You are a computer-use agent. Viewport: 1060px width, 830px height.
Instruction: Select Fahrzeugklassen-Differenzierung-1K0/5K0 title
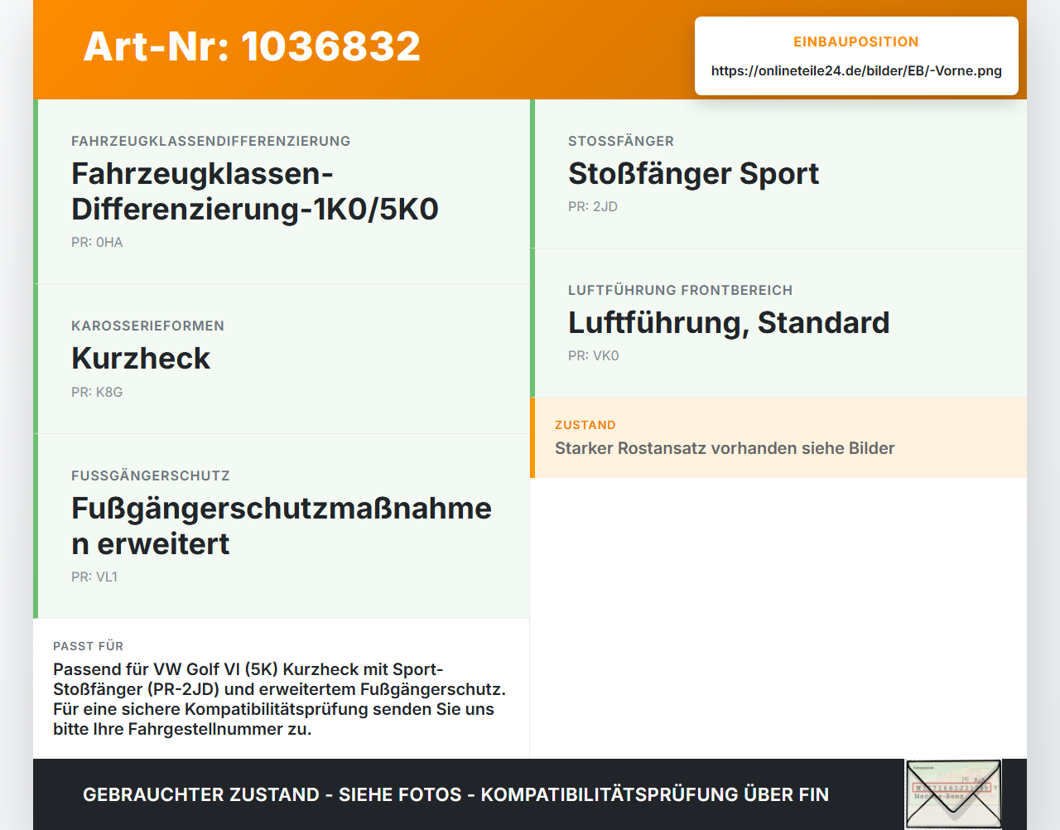[x=255, y=191]
